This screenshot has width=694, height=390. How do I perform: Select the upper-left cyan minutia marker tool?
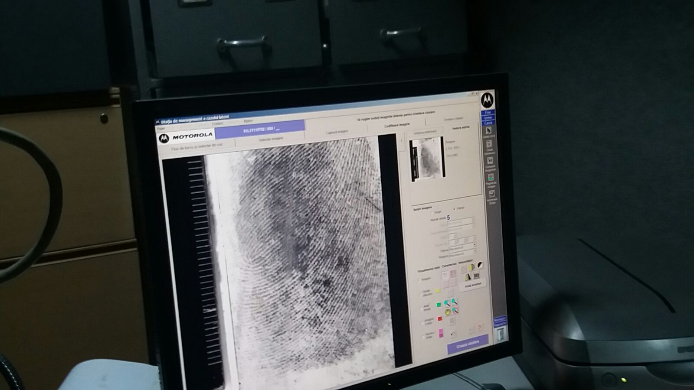pos(446,303)
